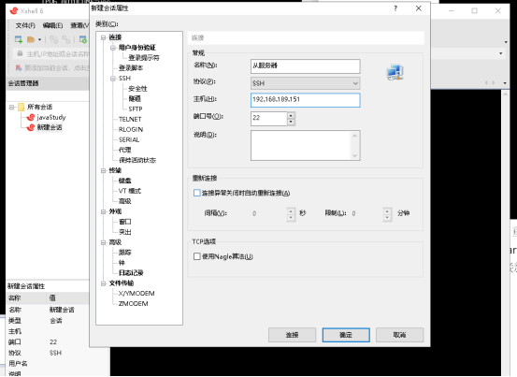Screen dimensions: 517x377
Task: Select the javaStudy session icon
Action: coord(31,117)
